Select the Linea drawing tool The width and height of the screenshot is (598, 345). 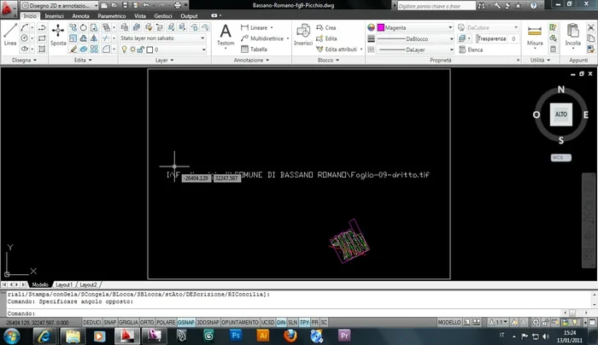pos(10,34)
